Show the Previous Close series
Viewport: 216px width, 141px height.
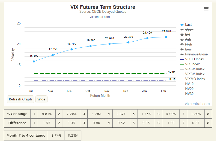click(x=194, y=54)
